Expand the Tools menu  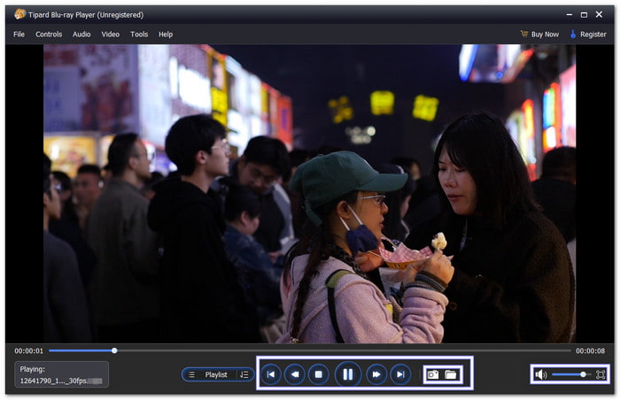[139, 34]
